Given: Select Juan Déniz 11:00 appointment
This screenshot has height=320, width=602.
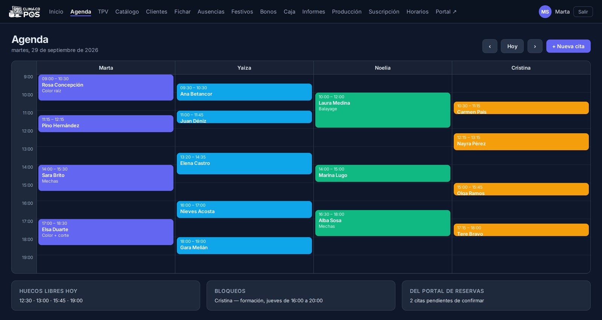Looking at the screenshot, I should (x=244, y=117).
